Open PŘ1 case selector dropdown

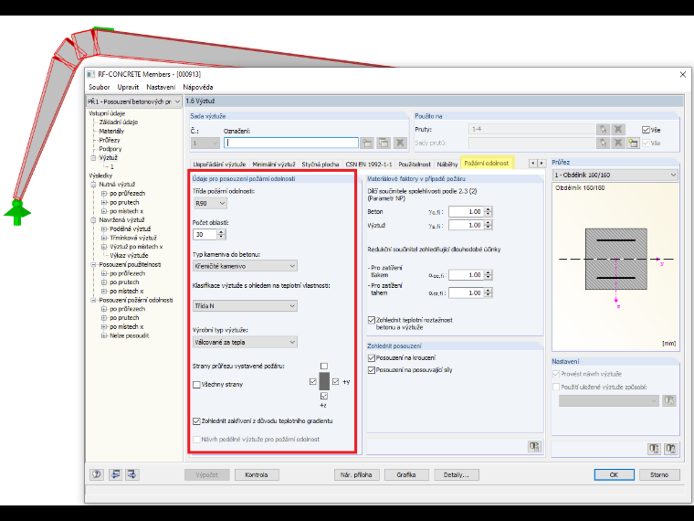click(x=134, y=101)
